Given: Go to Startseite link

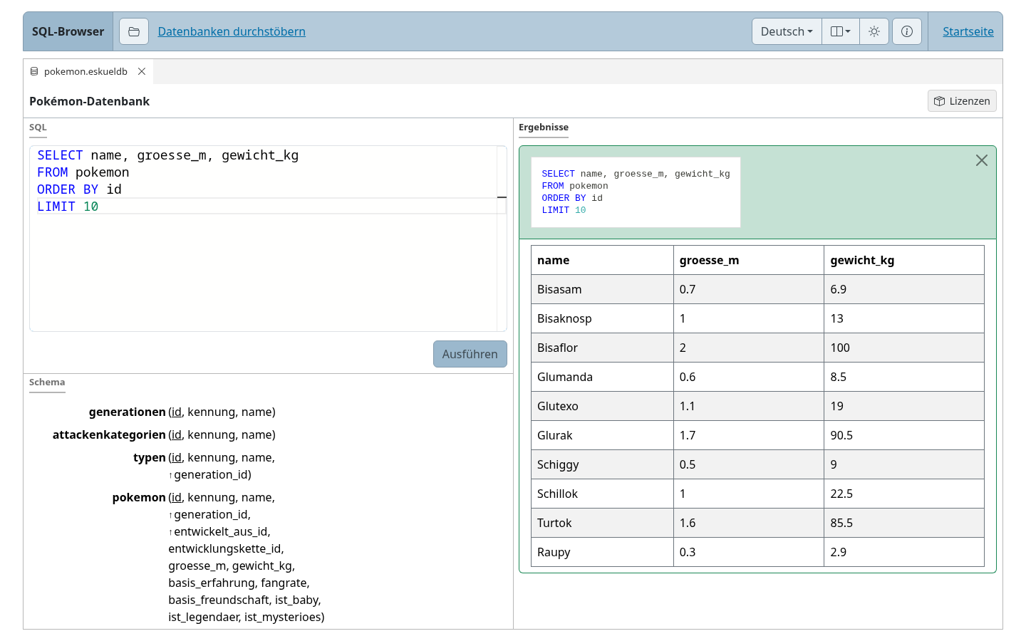Looking at the screenshot, I should coord(968,31).
